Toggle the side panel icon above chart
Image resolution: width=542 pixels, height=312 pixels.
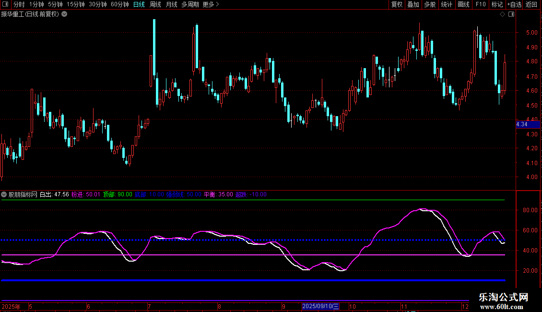(511, 14)
